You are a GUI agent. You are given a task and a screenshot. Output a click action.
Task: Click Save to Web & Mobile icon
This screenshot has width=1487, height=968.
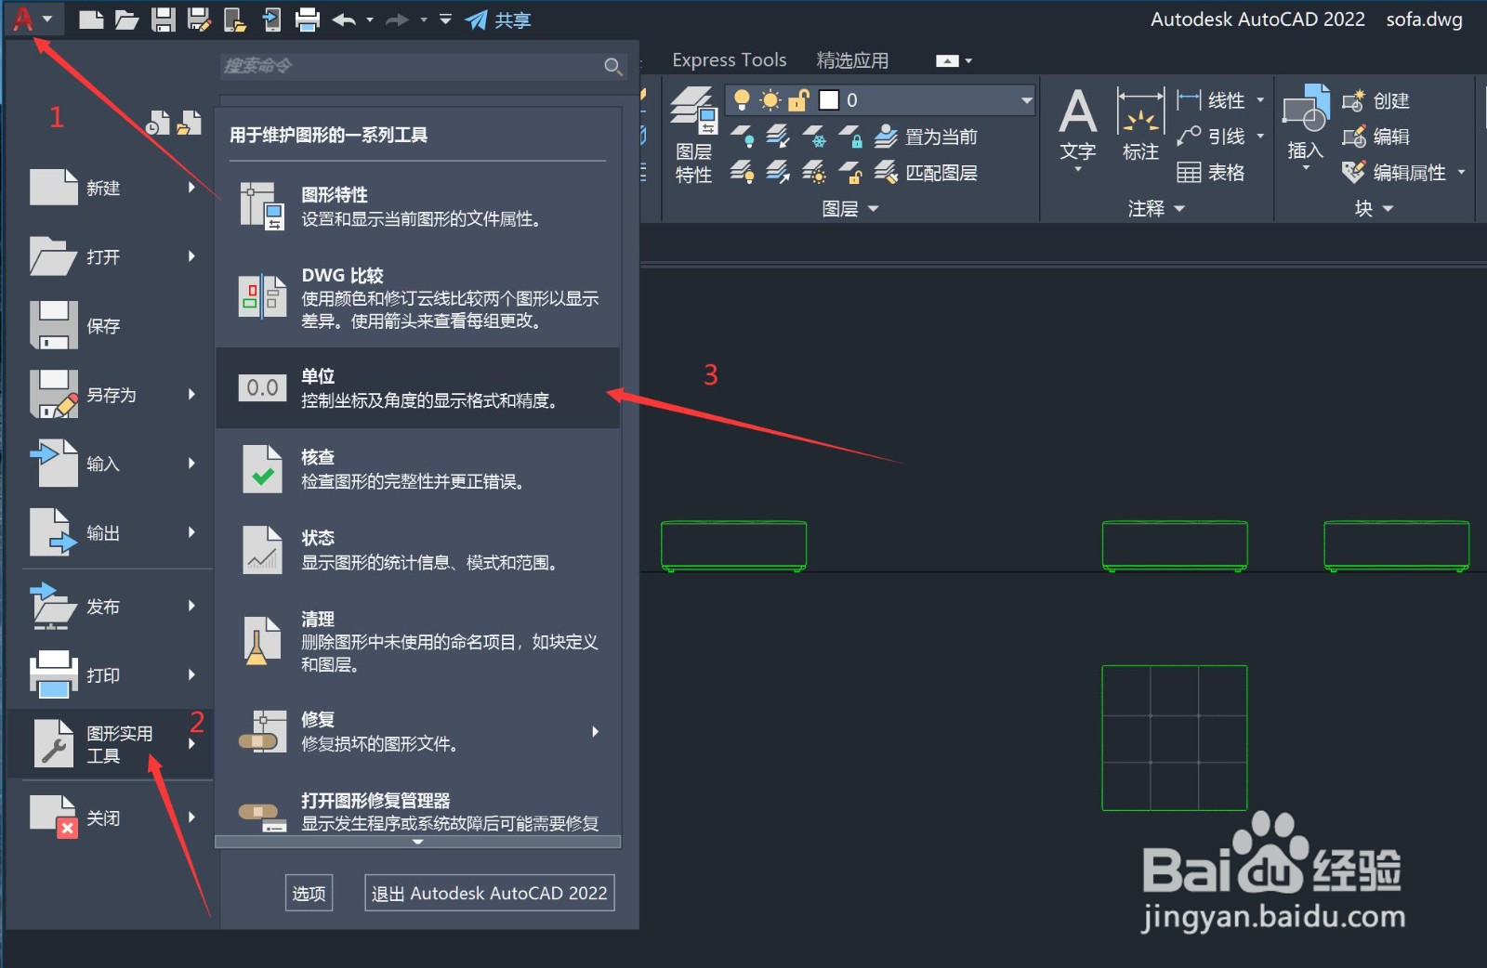[x=271, y=20]
